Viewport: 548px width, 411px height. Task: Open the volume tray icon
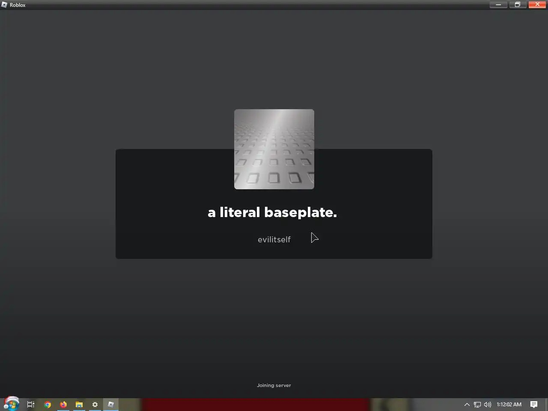click(x=488, y=404)
